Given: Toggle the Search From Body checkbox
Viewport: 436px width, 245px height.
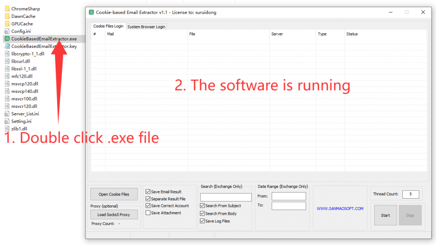Looking at the screenshot, I should pos(203,213).
